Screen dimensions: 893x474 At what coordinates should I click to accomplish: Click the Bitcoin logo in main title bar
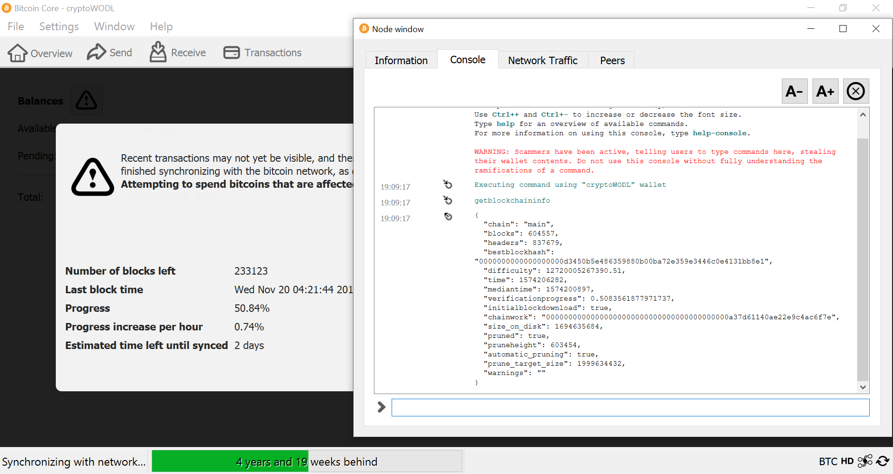pyautogui.click(x=7, y=8)
